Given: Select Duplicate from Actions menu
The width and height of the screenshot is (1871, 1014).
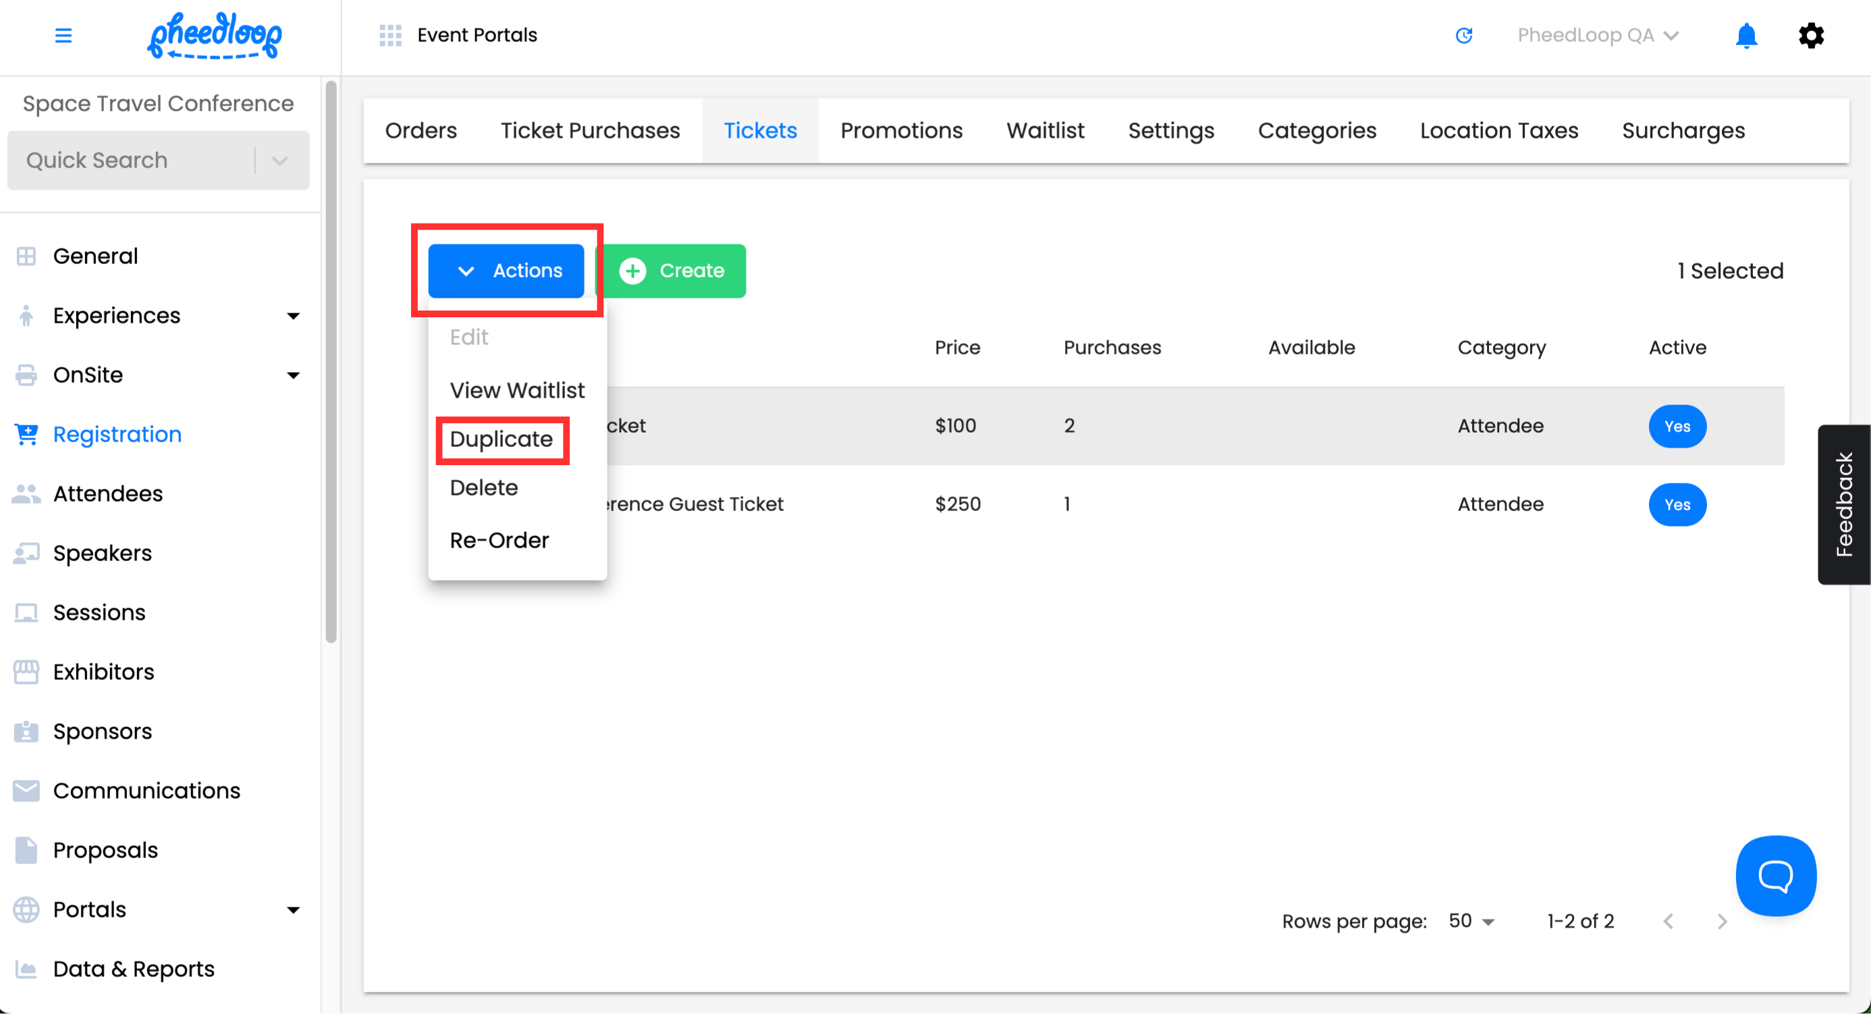Looking at the screenshot, I should (501, 439).
